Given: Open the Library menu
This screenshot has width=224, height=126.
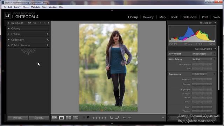Looking at the screenshot, I should click(x=17, y=7).
